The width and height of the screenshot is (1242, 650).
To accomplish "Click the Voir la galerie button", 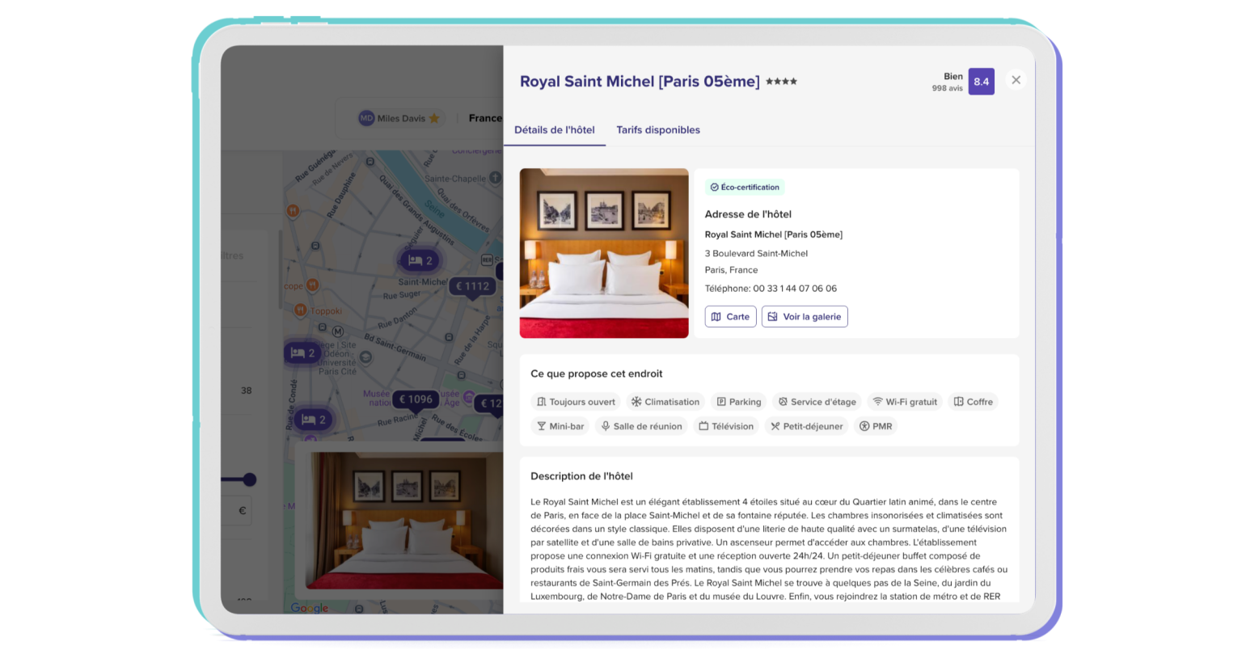I will click(x=804, y=317).
